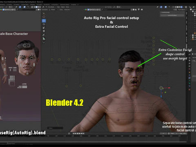Open the filter funnel dropdown
The width and height of the screenshot is (196, 147).
point(138,9)
